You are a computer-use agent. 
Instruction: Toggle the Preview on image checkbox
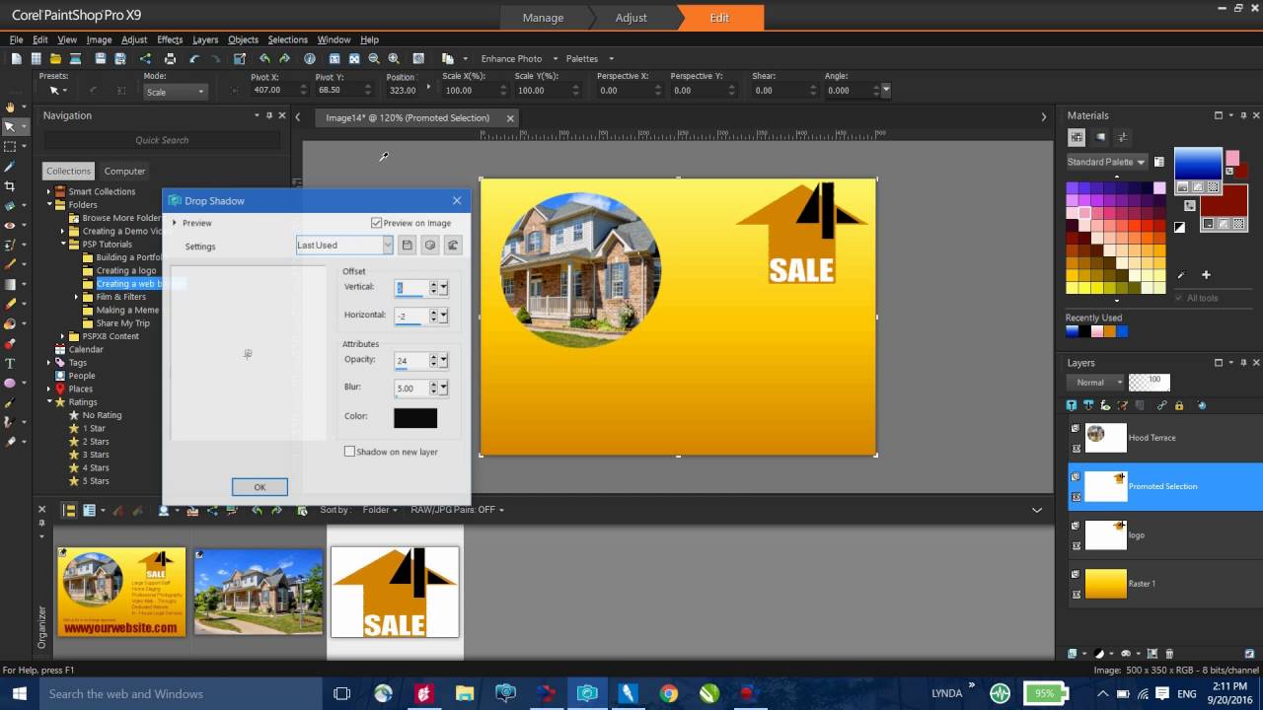pos(377,222)
